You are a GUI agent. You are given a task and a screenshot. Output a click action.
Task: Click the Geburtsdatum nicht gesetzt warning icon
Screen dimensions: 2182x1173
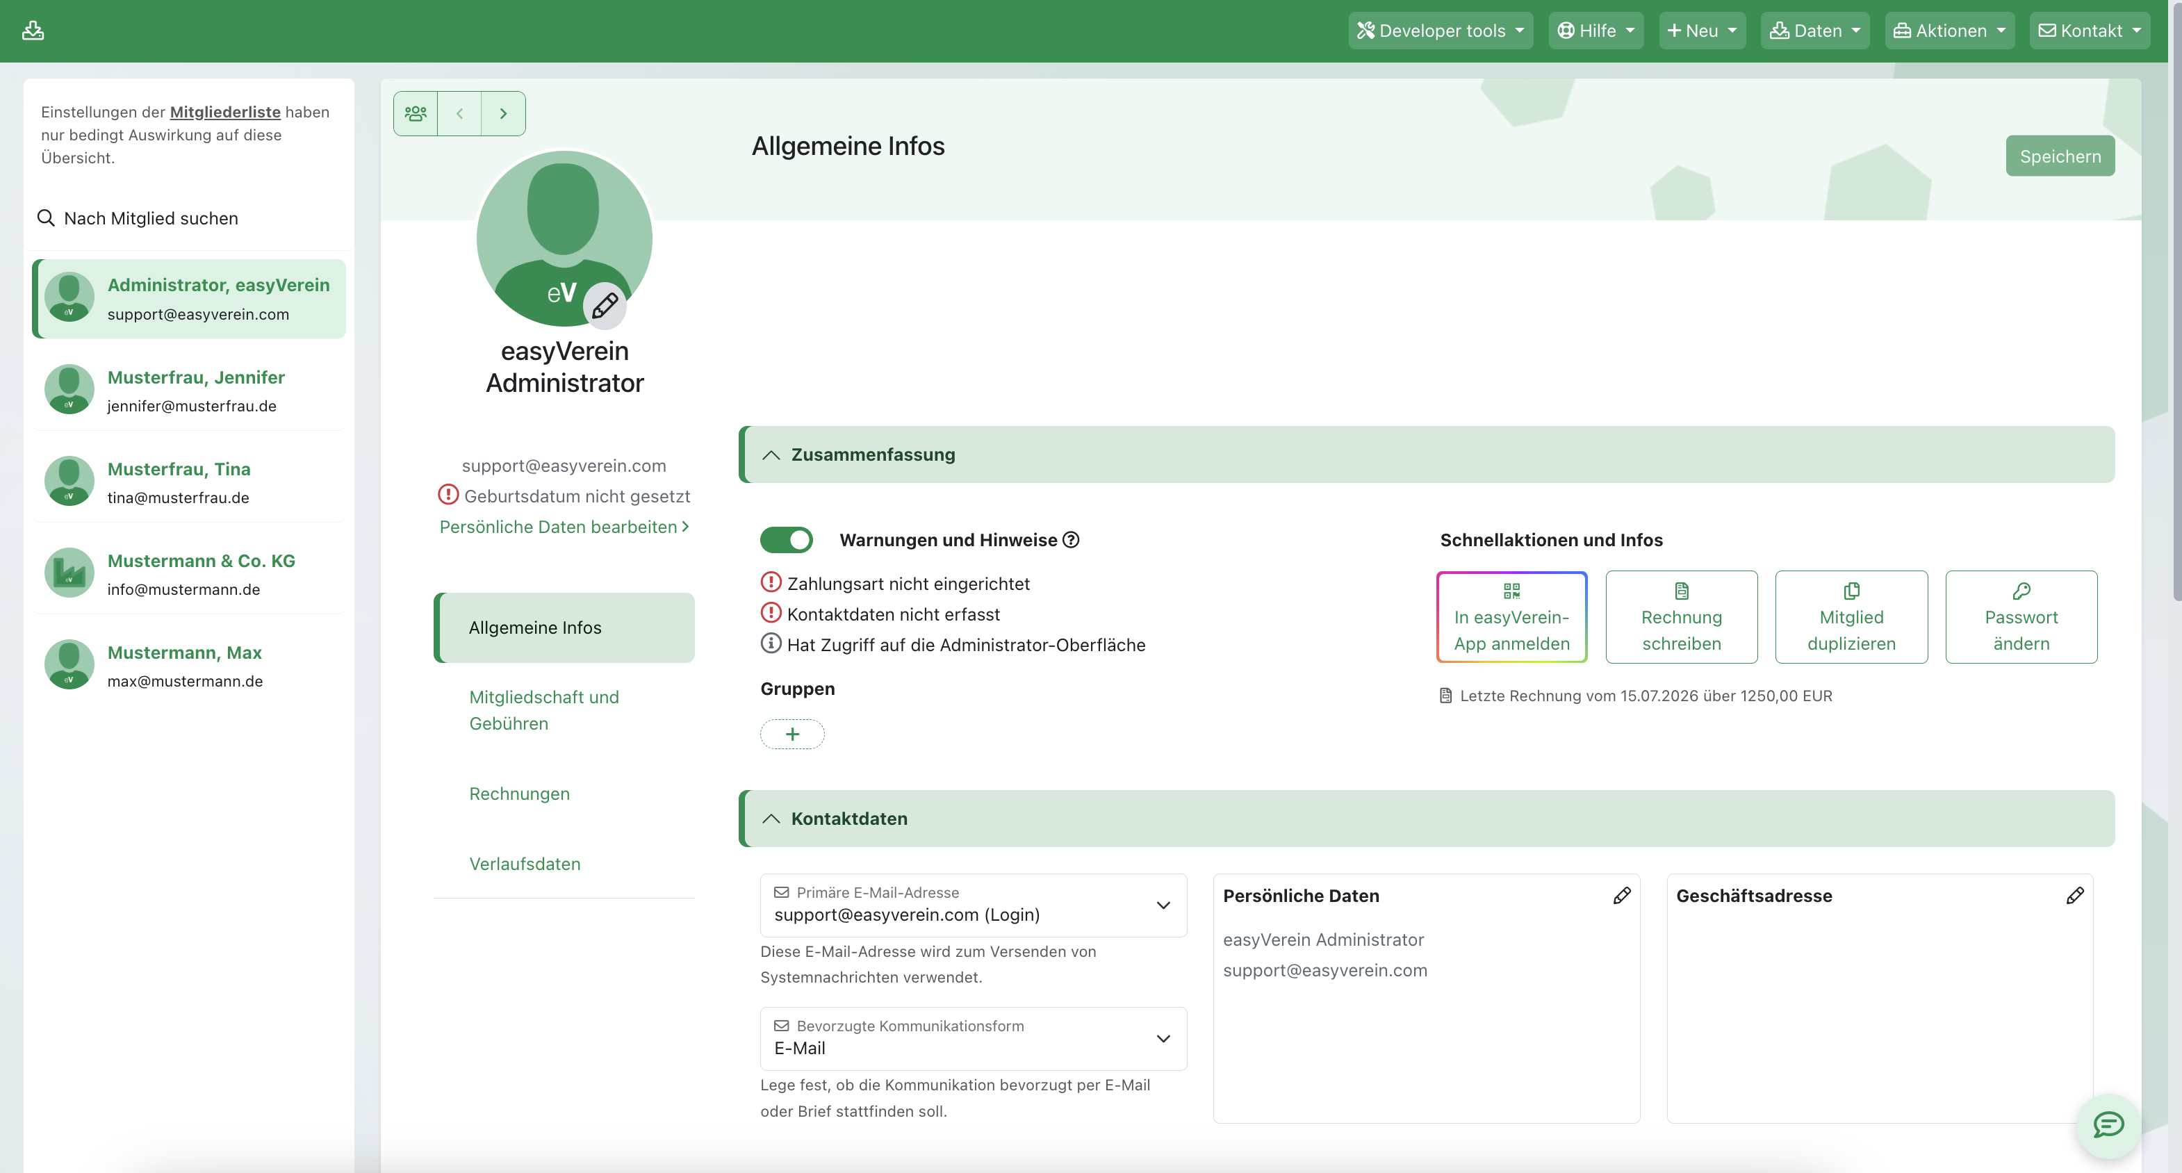[448, 495]
